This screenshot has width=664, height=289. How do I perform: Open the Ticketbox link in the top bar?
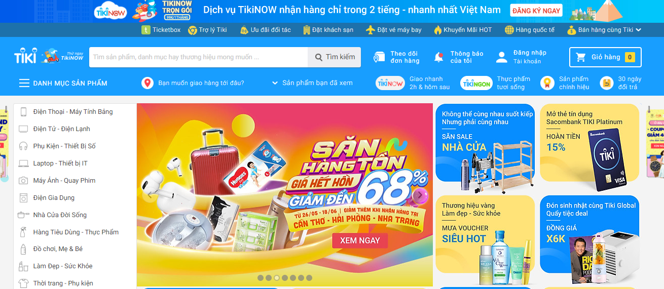(x=161, y=30)
